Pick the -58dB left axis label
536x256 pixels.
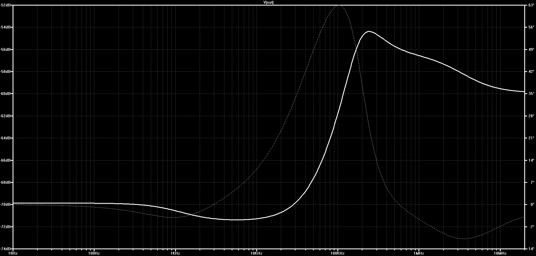coord(6,71)
